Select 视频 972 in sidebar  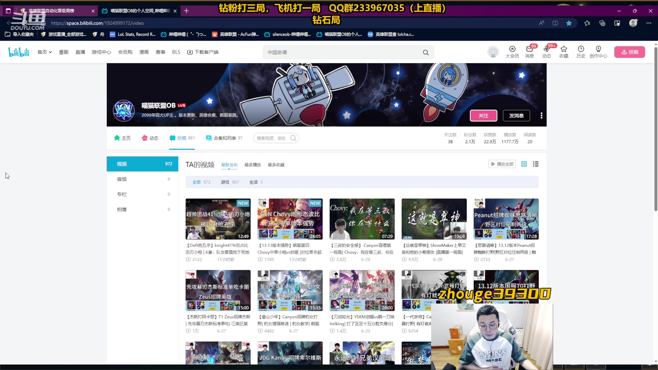(143, 164)
